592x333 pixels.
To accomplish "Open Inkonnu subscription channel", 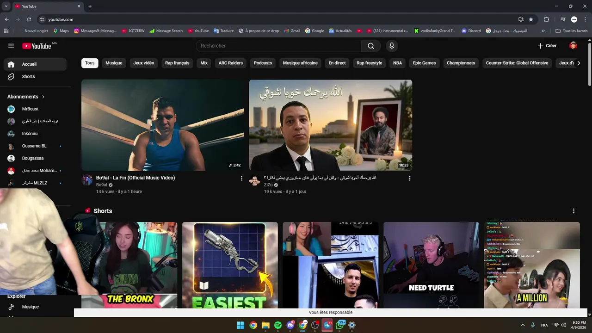I will [35, 134].
